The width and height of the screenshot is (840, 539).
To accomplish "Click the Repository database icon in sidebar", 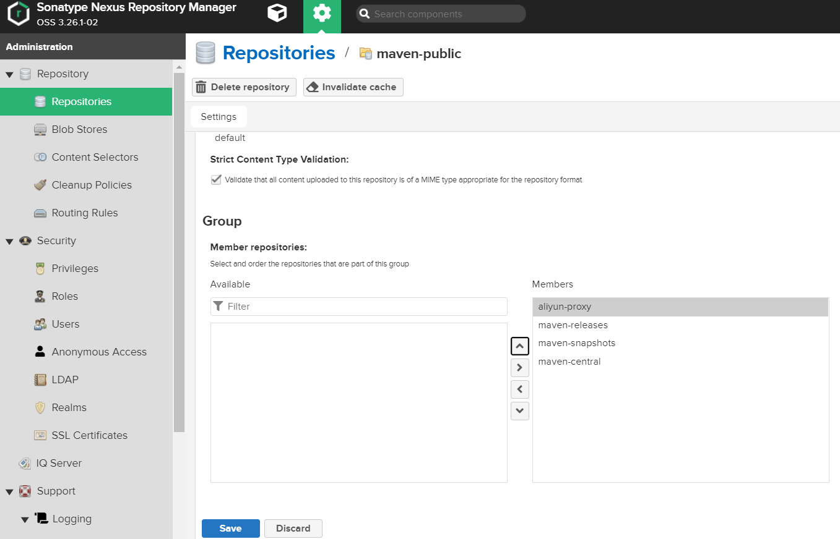I will click(x=25, y=74).
